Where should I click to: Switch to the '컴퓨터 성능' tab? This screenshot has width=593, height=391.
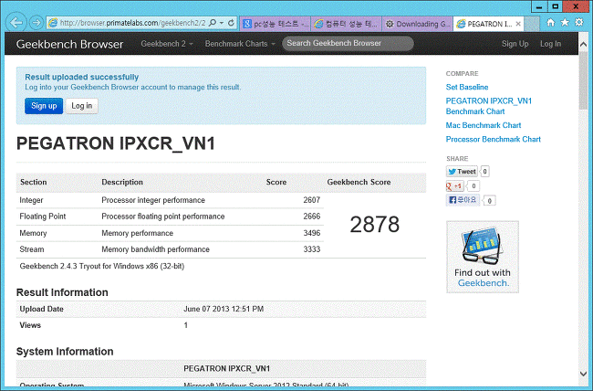point(347,24)
